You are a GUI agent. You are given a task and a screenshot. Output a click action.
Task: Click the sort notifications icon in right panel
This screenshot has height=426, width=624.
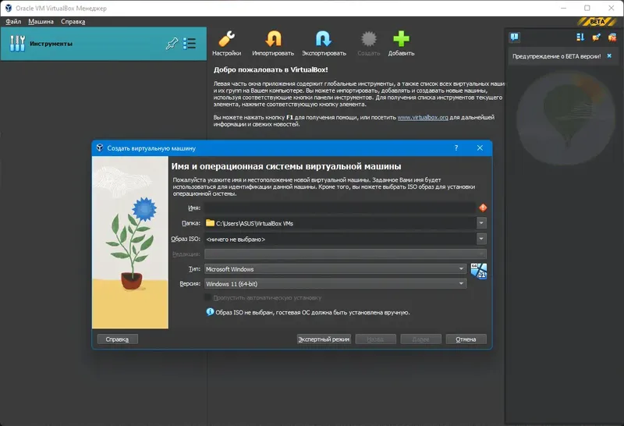pos(580,37)
